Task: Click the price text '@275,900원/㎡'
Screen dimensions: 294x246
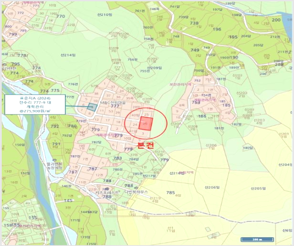Action: [x=35, y=111]
